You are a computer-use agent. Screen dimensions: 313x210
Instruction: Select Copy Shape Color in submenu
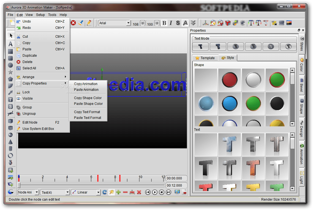coord(88,98)
